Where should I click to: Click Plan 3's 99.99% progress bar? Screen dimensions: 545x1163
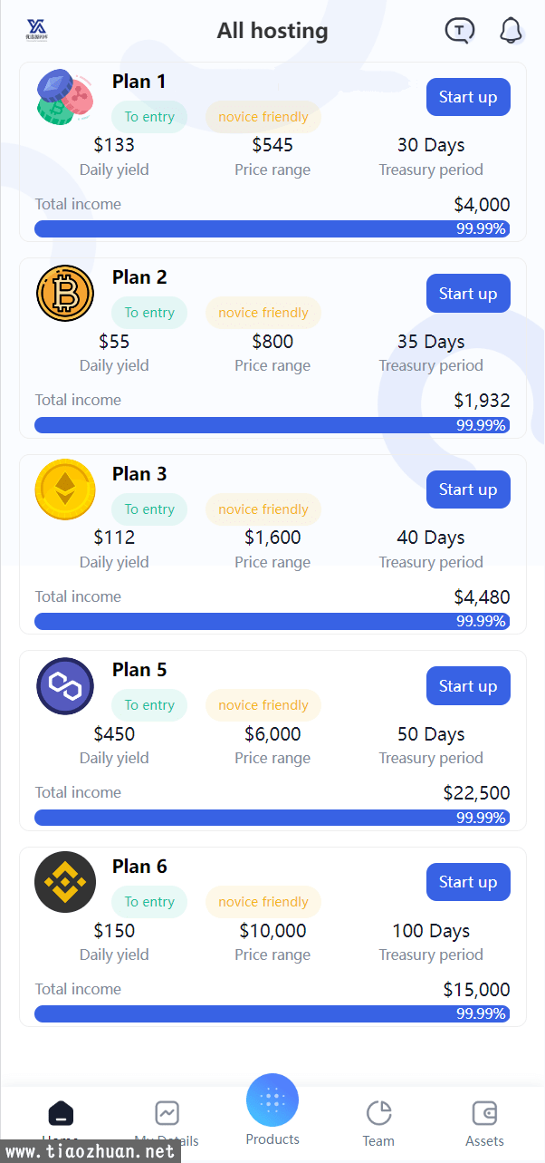click(272, 621)
